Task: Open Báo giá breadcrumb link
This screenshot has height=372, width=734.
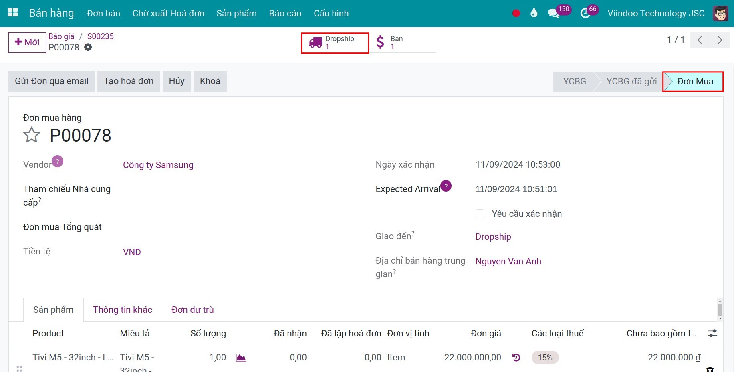Action: click(x=61, y=36)
